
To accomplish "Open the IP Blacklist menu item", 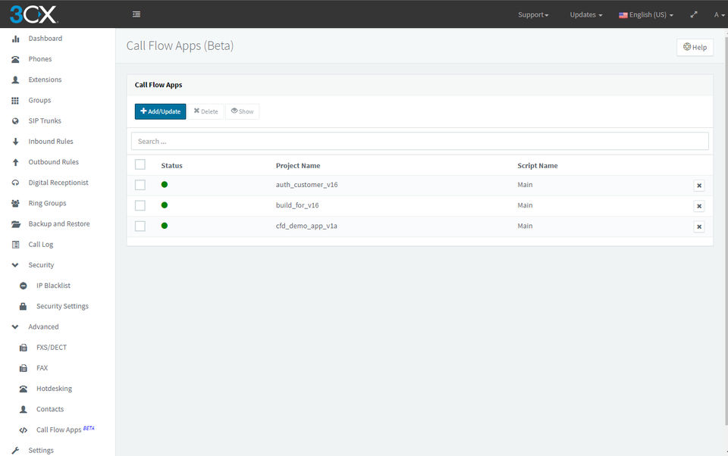I will (53, 286).
